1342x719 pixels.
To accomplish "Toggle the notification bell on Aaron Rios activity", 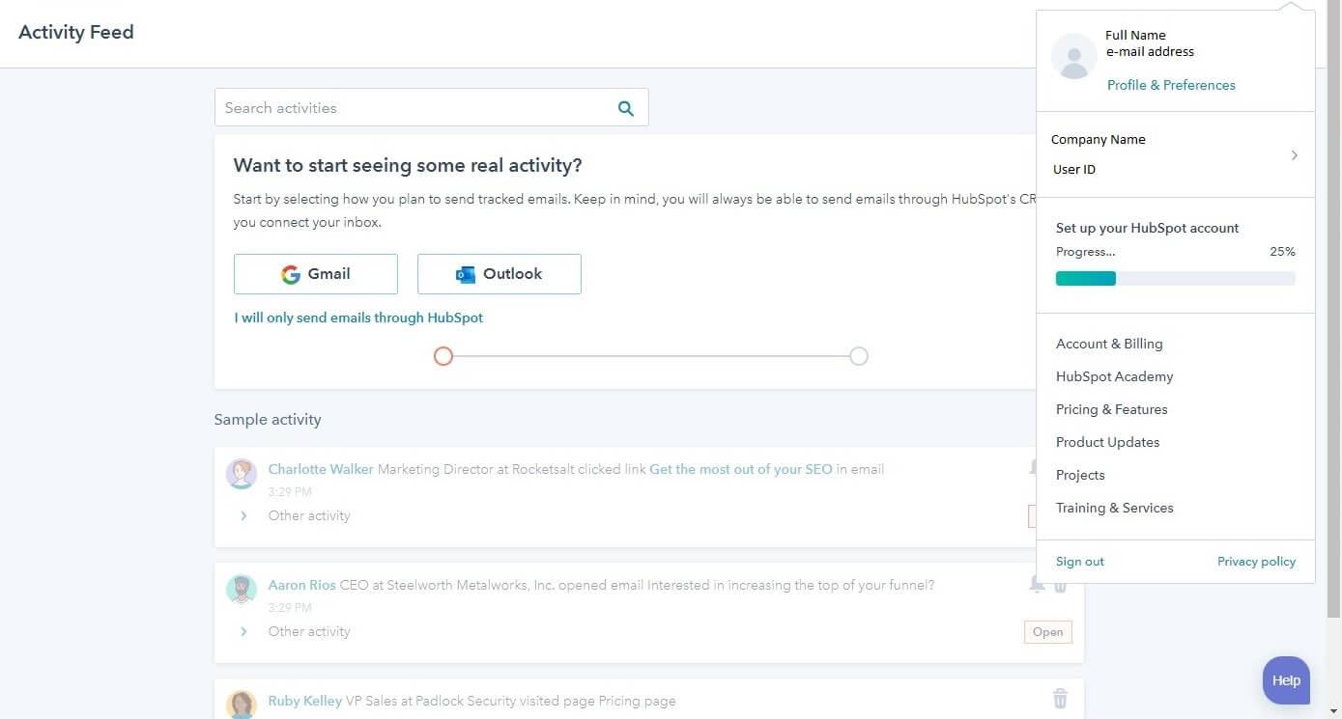I will coord(1036,584).
